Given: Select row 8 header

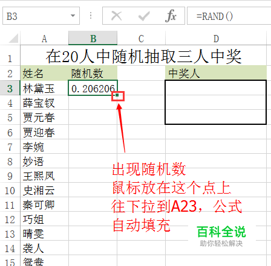Looking at the screenshot, I should pos(10,161).
